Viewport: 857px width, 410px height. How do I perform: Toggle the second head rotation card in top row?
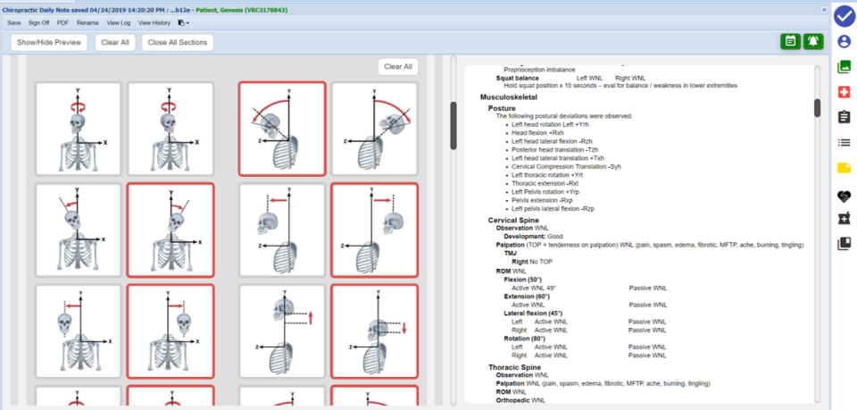pyautogui.click(x=171, y=129)
